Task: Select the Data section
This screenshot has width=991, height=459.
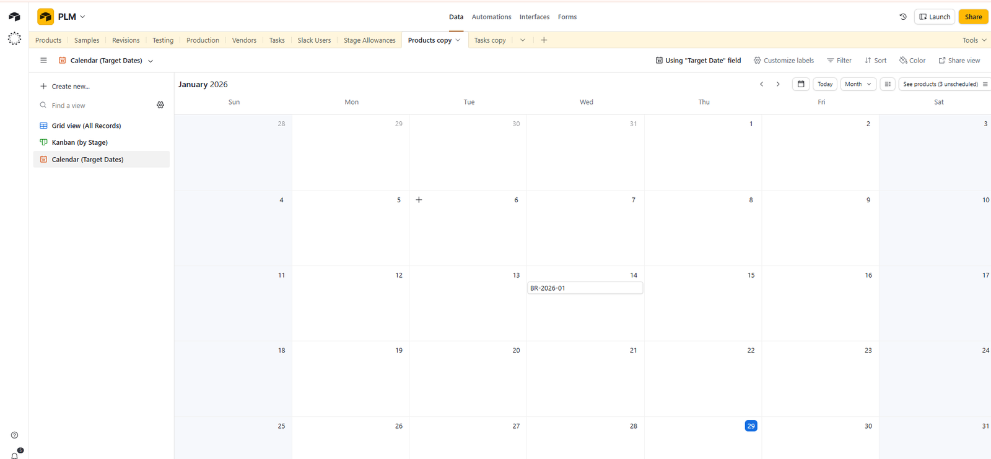Action: [456, 17]
